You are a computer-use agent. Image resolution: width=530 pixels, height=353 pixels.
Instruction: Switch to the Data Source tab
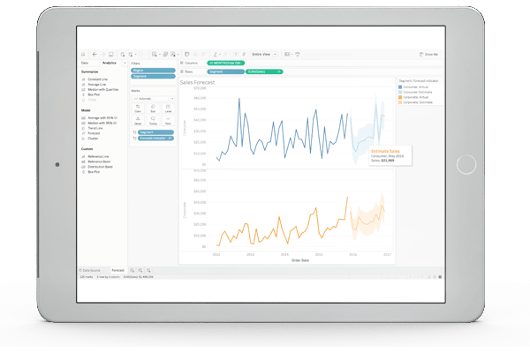(x=90, y=270)
